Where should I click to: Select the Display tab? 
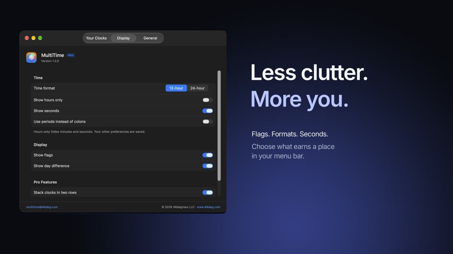[x=124, y=38]
